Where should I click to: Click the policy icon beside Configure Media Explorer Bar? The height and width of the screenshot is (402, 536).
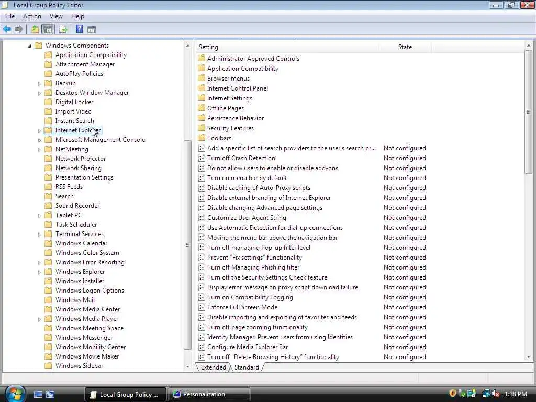202,347
